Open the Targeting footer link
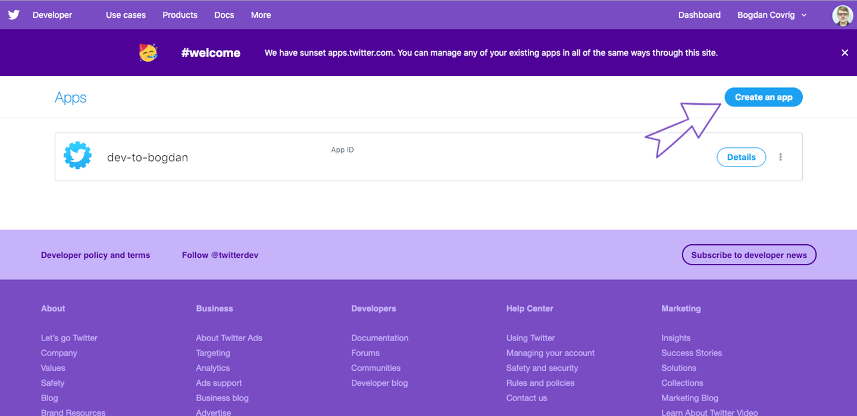857x416 pixels. pyautogui.click(x=213, y=353)
